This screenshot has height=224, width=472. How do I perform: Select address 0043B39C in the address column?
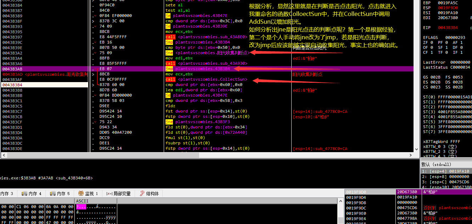pos(12,42)
